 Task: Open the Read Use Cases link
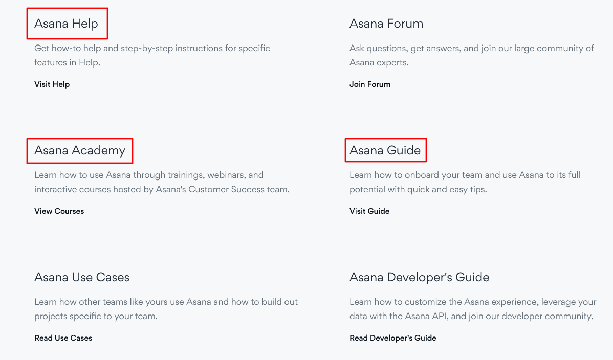click(x=63, y=338)
